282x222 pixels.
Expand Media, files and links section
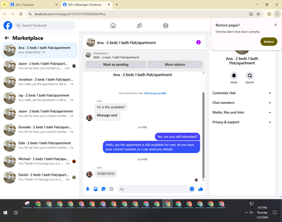[x=242, y=112]
